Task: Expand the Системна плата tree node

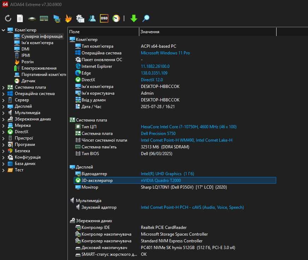Action: point(3,88)
